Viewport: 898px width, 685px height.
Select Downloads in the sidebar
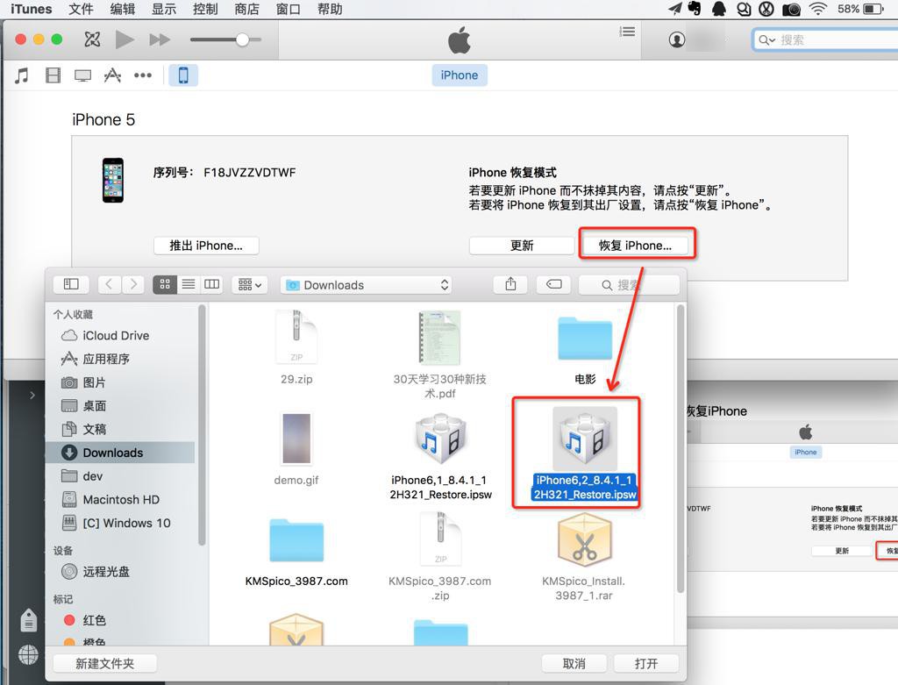tap(121, 453)
